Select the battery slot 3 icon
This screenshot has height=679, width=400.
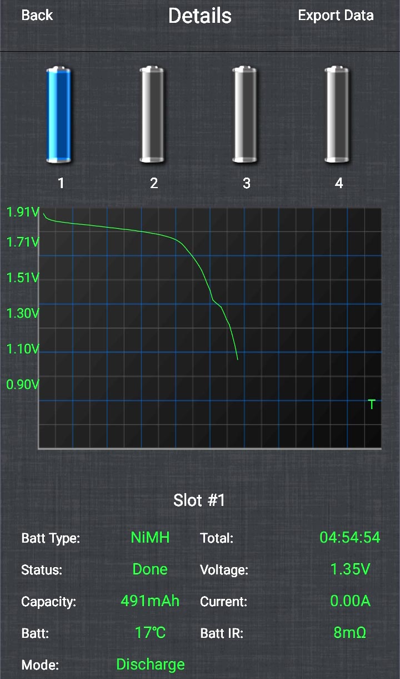tap(245, 115)
